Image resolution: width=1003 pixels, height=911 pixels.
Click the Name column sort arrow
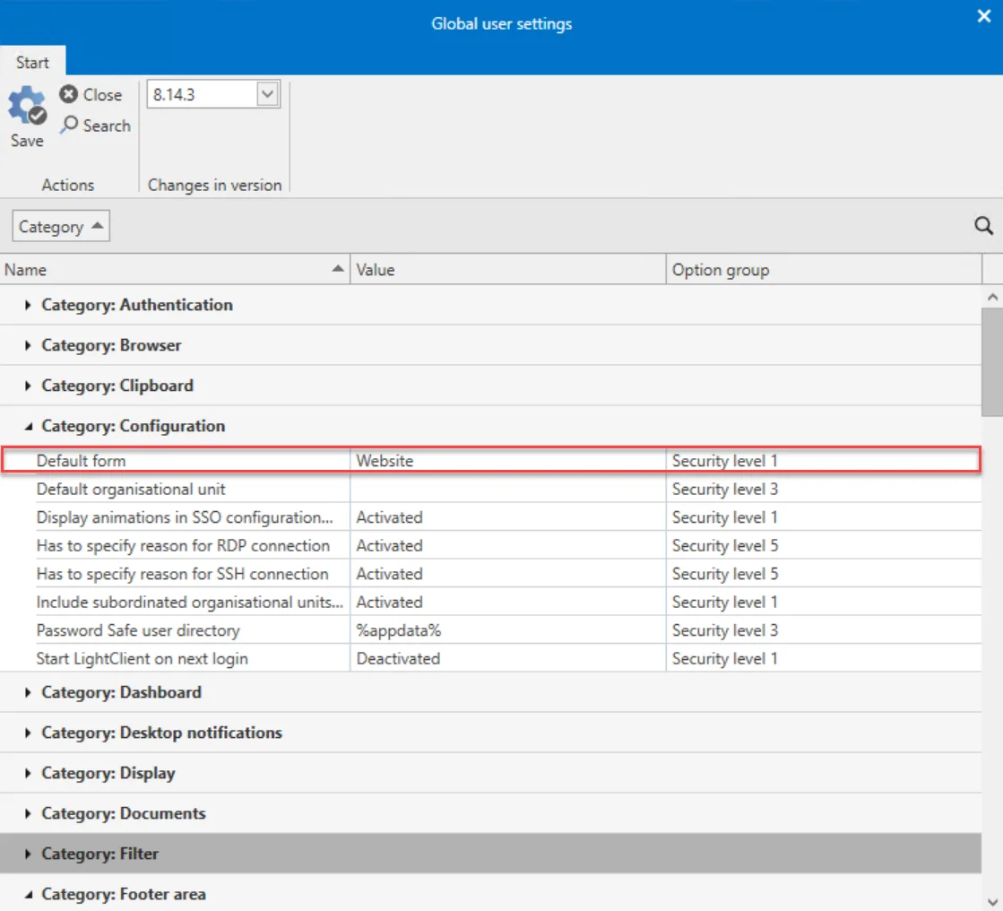pos(338,269)
